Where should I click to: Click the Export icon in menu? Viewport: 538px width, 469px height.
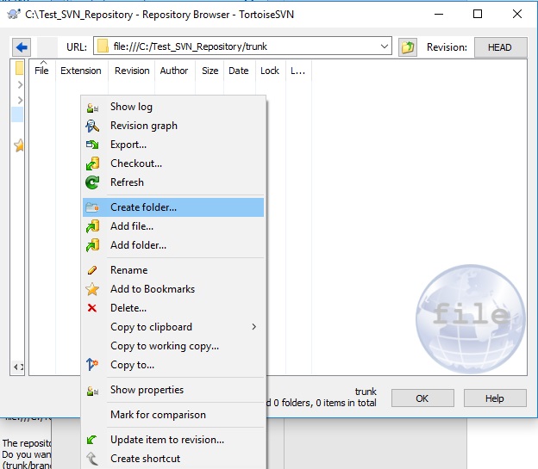pyautogui.click(x=92, y=145)
